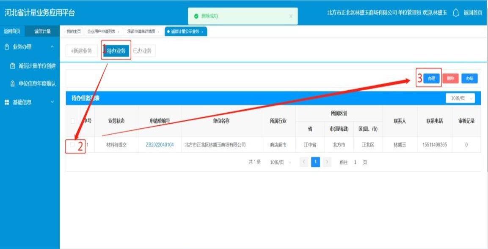Check the row checkbox for ZB2022040104

coord(73,145)
